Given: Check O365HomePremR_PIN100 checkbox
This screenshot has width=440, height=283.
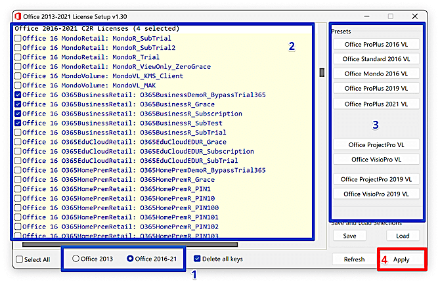Looking at the screenshot, I should coord(18,208).
